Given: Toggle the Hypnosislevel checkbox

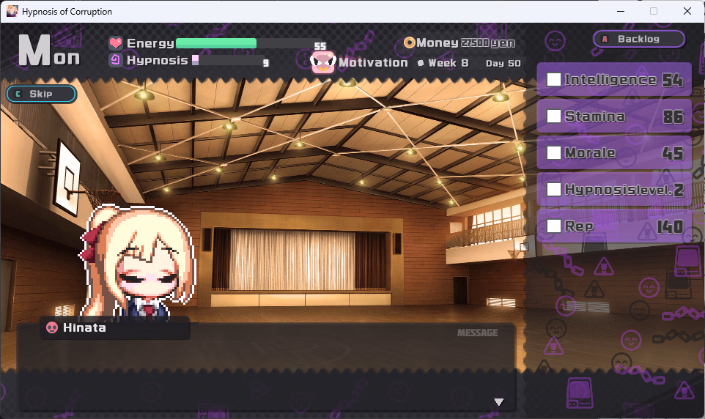Looking at the screenshot, I should pos(553,189).
